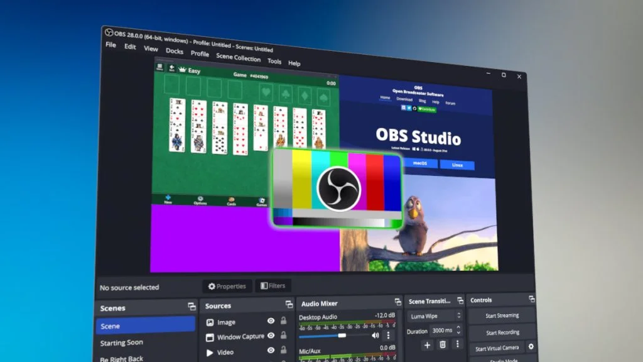Select the scene named Scene
Screen dimensions: 643x362
[x=146, y=325]
